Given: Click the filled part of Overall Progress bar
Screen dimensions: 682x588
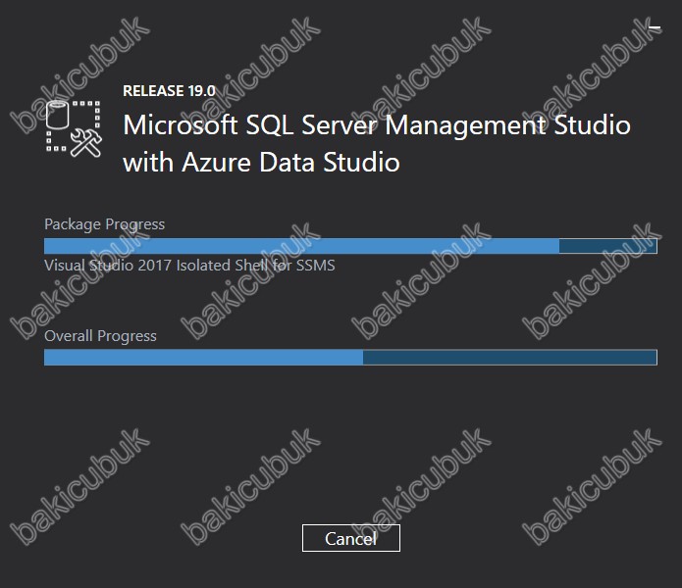Looking at the screenshot, I should (x=203, y=358).
